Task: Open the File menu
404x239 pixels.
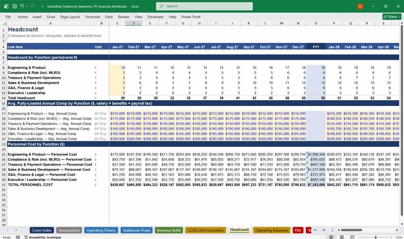Action: (x=8, y=17)
